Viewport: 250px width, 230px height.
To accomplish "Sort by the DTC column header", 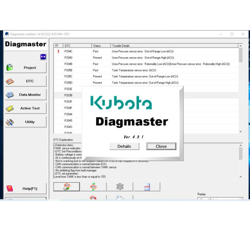I will click(x=76, y=45).
